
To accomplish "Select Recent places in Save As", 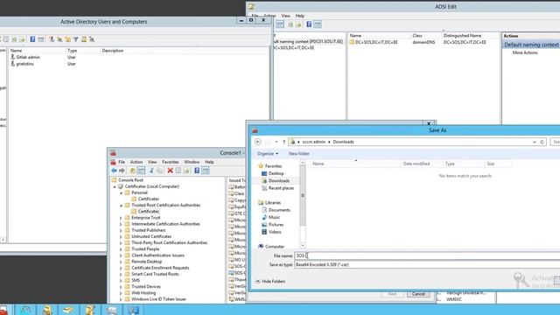I will pos(278,188).
